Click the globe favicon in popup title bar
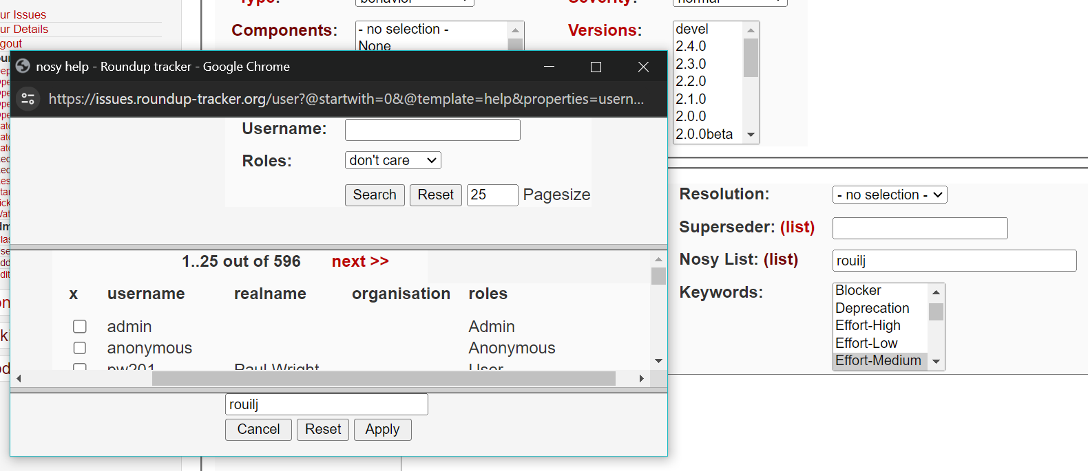The height and width of the screenshot is (471, 1088). pyautogui.click(x=23, y=66)
